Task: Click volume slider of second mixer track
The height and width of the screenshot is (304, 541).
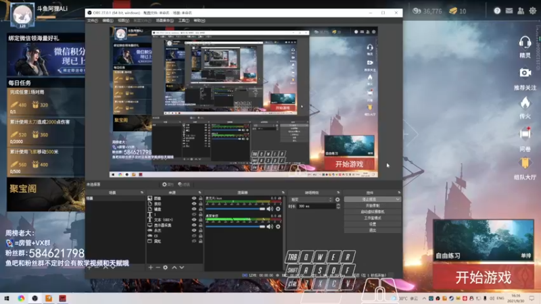Action: click(x=235, y=226)
